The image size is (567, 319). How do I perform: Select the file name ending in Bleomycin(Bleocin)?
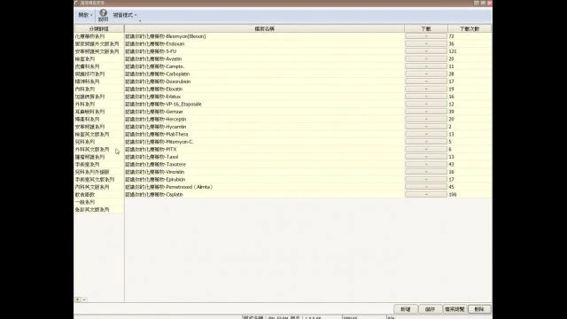166,36
